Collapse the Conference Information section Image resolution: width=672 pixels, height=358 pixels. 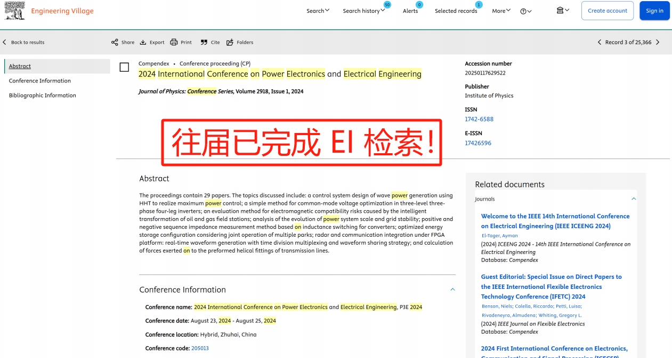(x=452, y=290)
